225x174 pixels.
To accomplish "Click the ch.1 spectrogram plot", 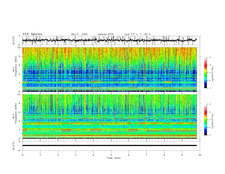I will point(109,69).
